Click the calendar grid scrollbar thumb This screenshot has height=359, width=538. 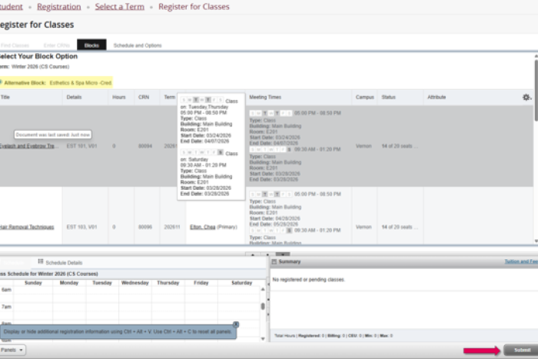click(x=263, y=306)
